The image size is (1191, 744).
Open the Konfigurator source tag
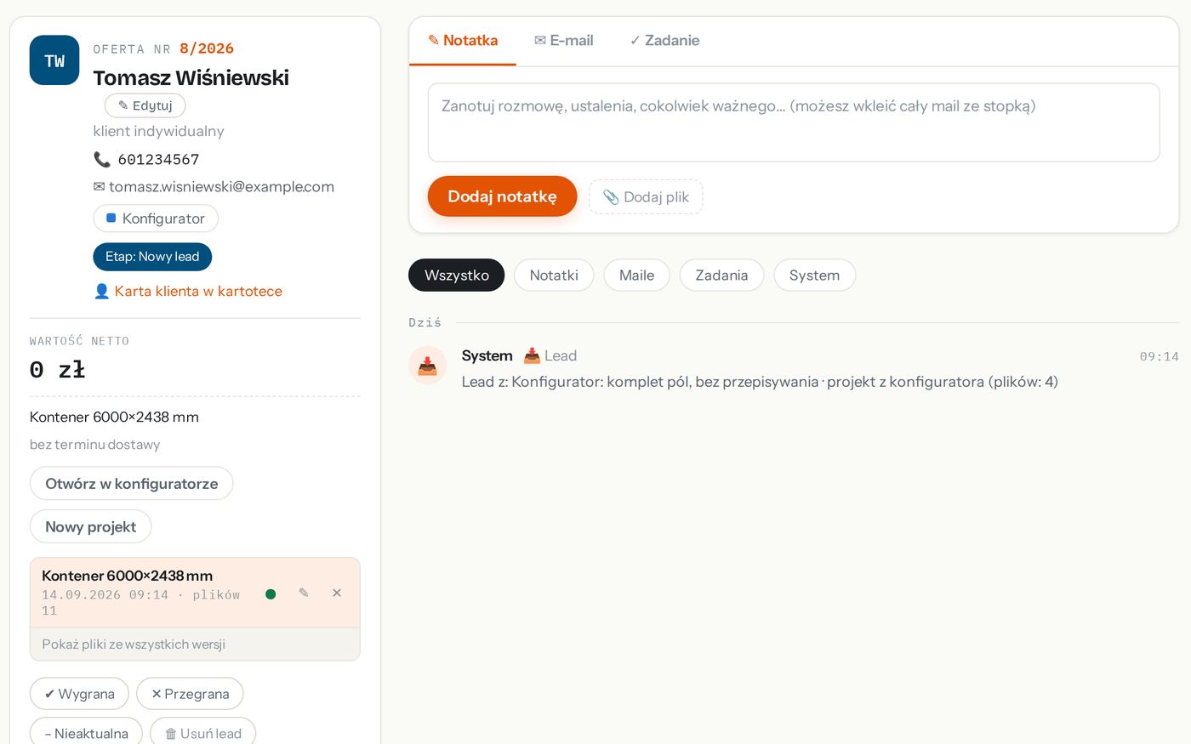point(156,219)
